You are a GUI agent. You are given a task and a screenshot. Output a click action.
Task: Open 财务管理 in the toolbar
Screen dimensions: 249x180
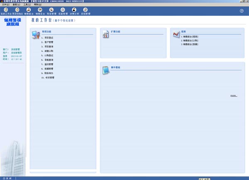tap(51, 12)
